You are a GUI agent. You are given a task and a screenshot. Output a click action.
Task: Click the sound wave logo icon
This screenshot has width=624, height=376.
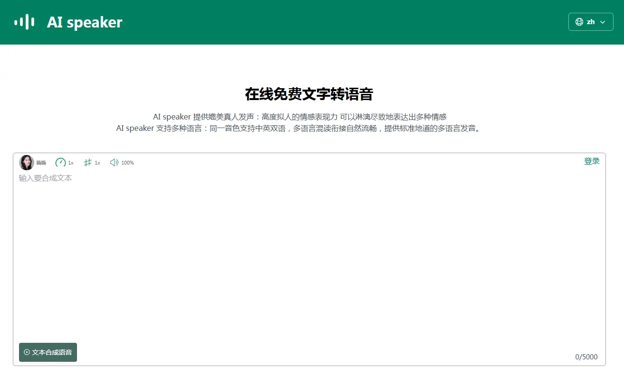click(x=24, y=22)
